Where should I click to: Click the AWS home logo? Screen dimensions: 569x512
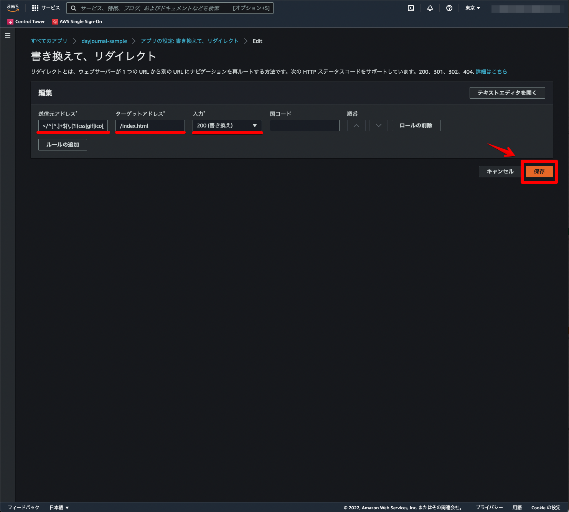pyautogui.click(x=13, y=8)
